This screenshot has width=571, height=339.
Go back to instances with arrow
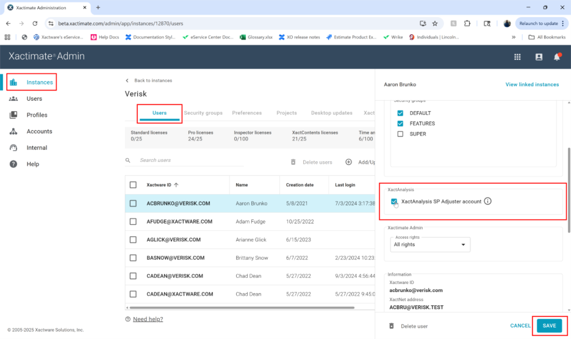[x=127, y=81]
